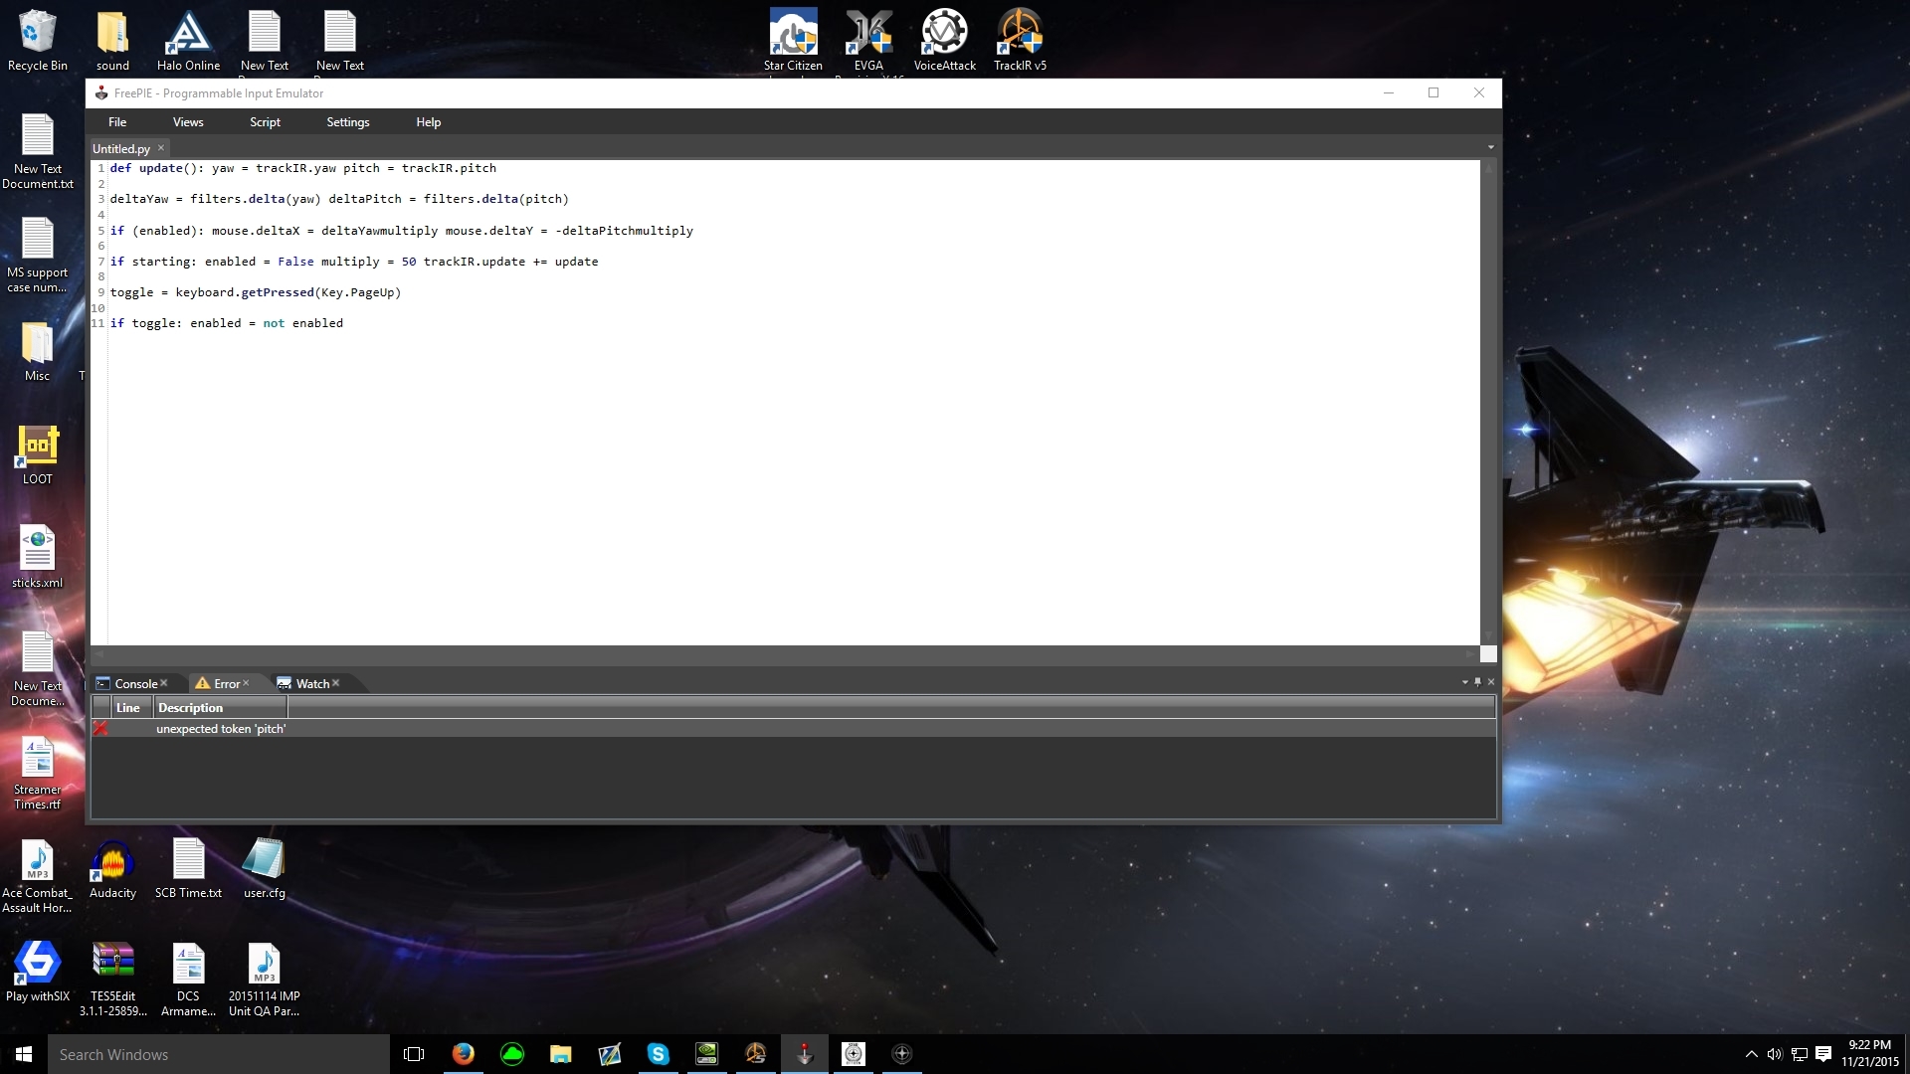Open Firefox from the taskbar

(x=463, y=1054)
